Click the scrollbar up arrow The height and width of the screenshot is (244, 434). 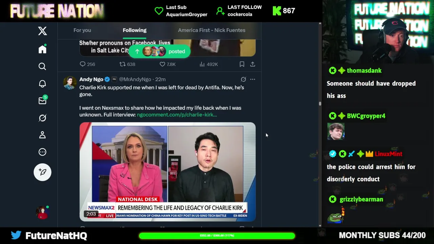point(320,24)
